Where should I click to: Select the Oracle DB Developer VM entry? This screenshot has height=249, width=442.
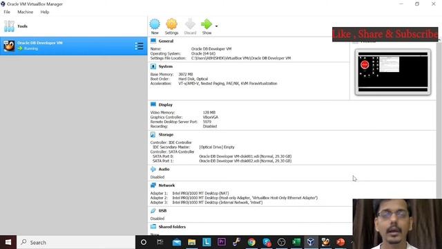(x=74, y=46)
